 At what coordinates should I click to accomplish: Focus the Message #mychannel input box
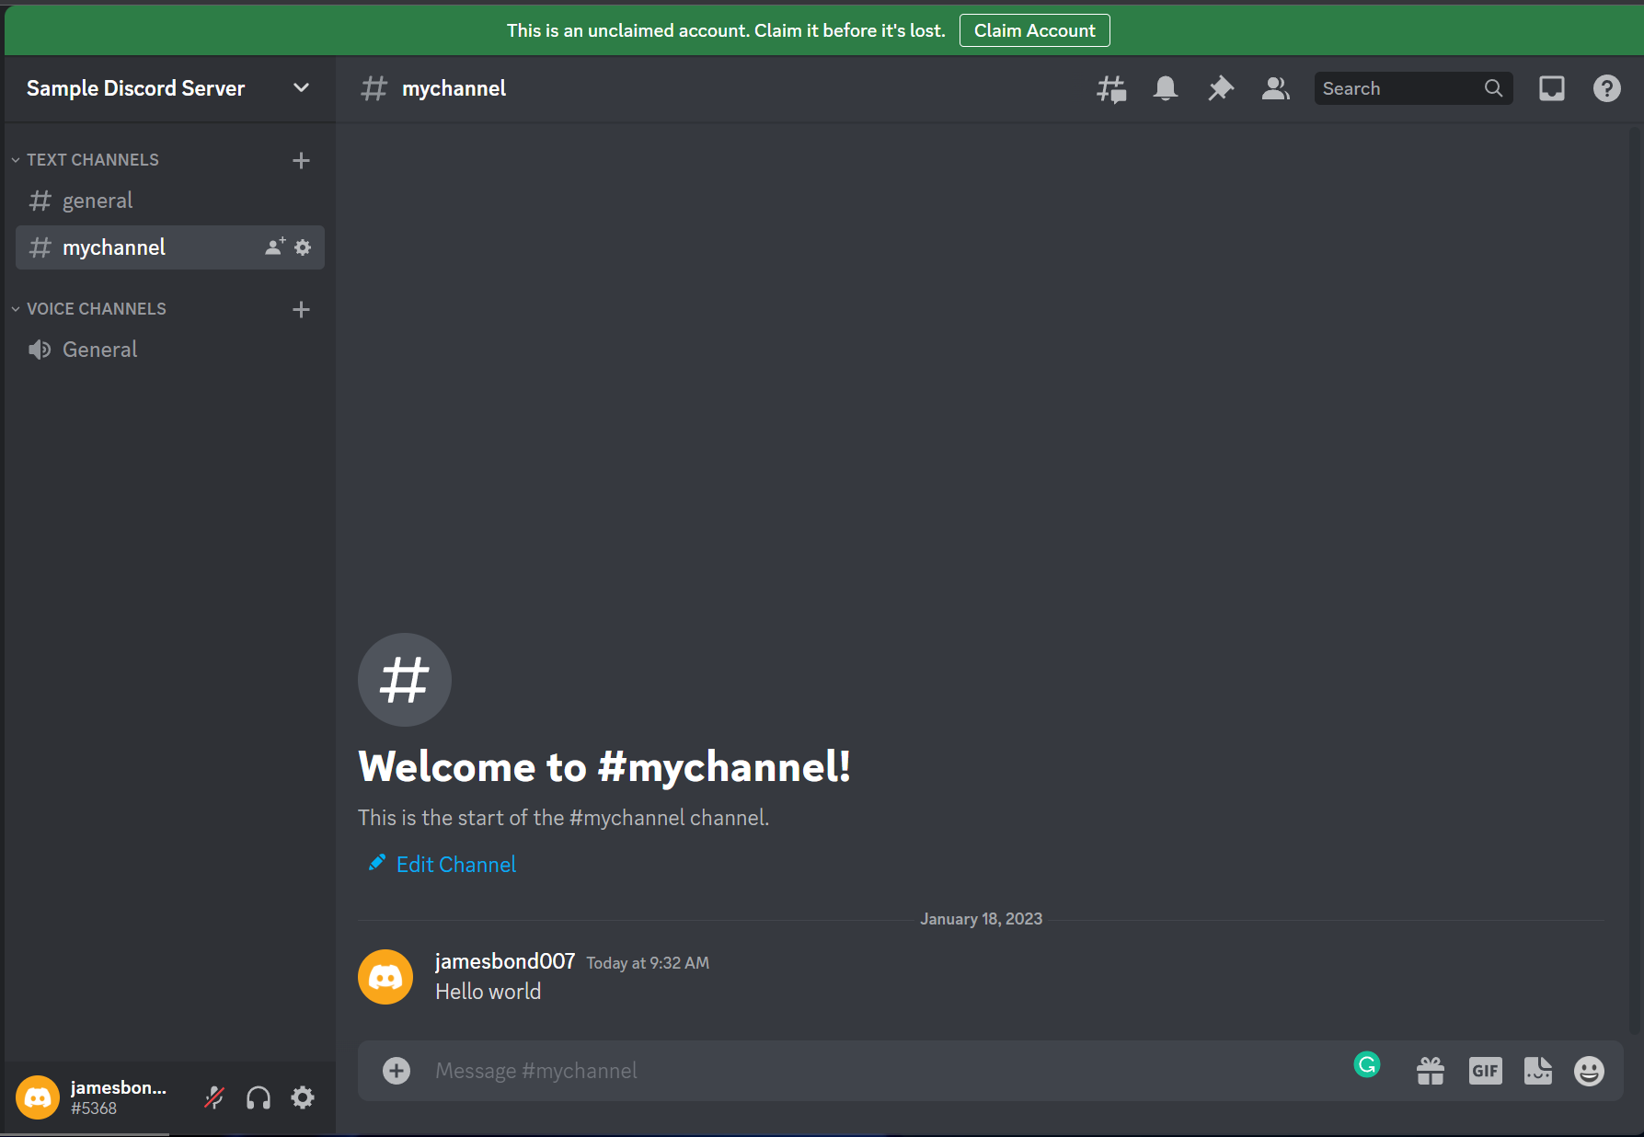883,1071
